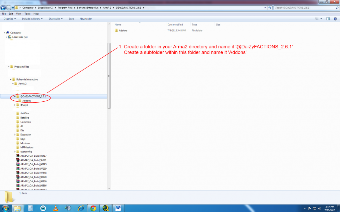This screenshot has height=212, width=340.
Task: Click Bohemia Interactive in the breadcrumb
Action: coord(88,8)
